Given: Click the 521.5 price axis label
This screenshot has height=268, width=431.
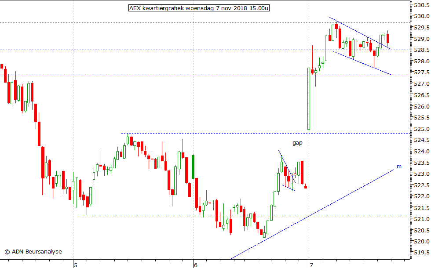Looking at the screenshot, I should tap(422, 208).
